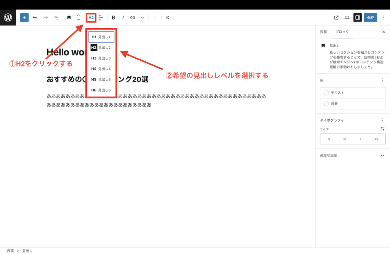Insert a link using the link icon
Viewport: 390px width, 254px height.
coord(133,18)
